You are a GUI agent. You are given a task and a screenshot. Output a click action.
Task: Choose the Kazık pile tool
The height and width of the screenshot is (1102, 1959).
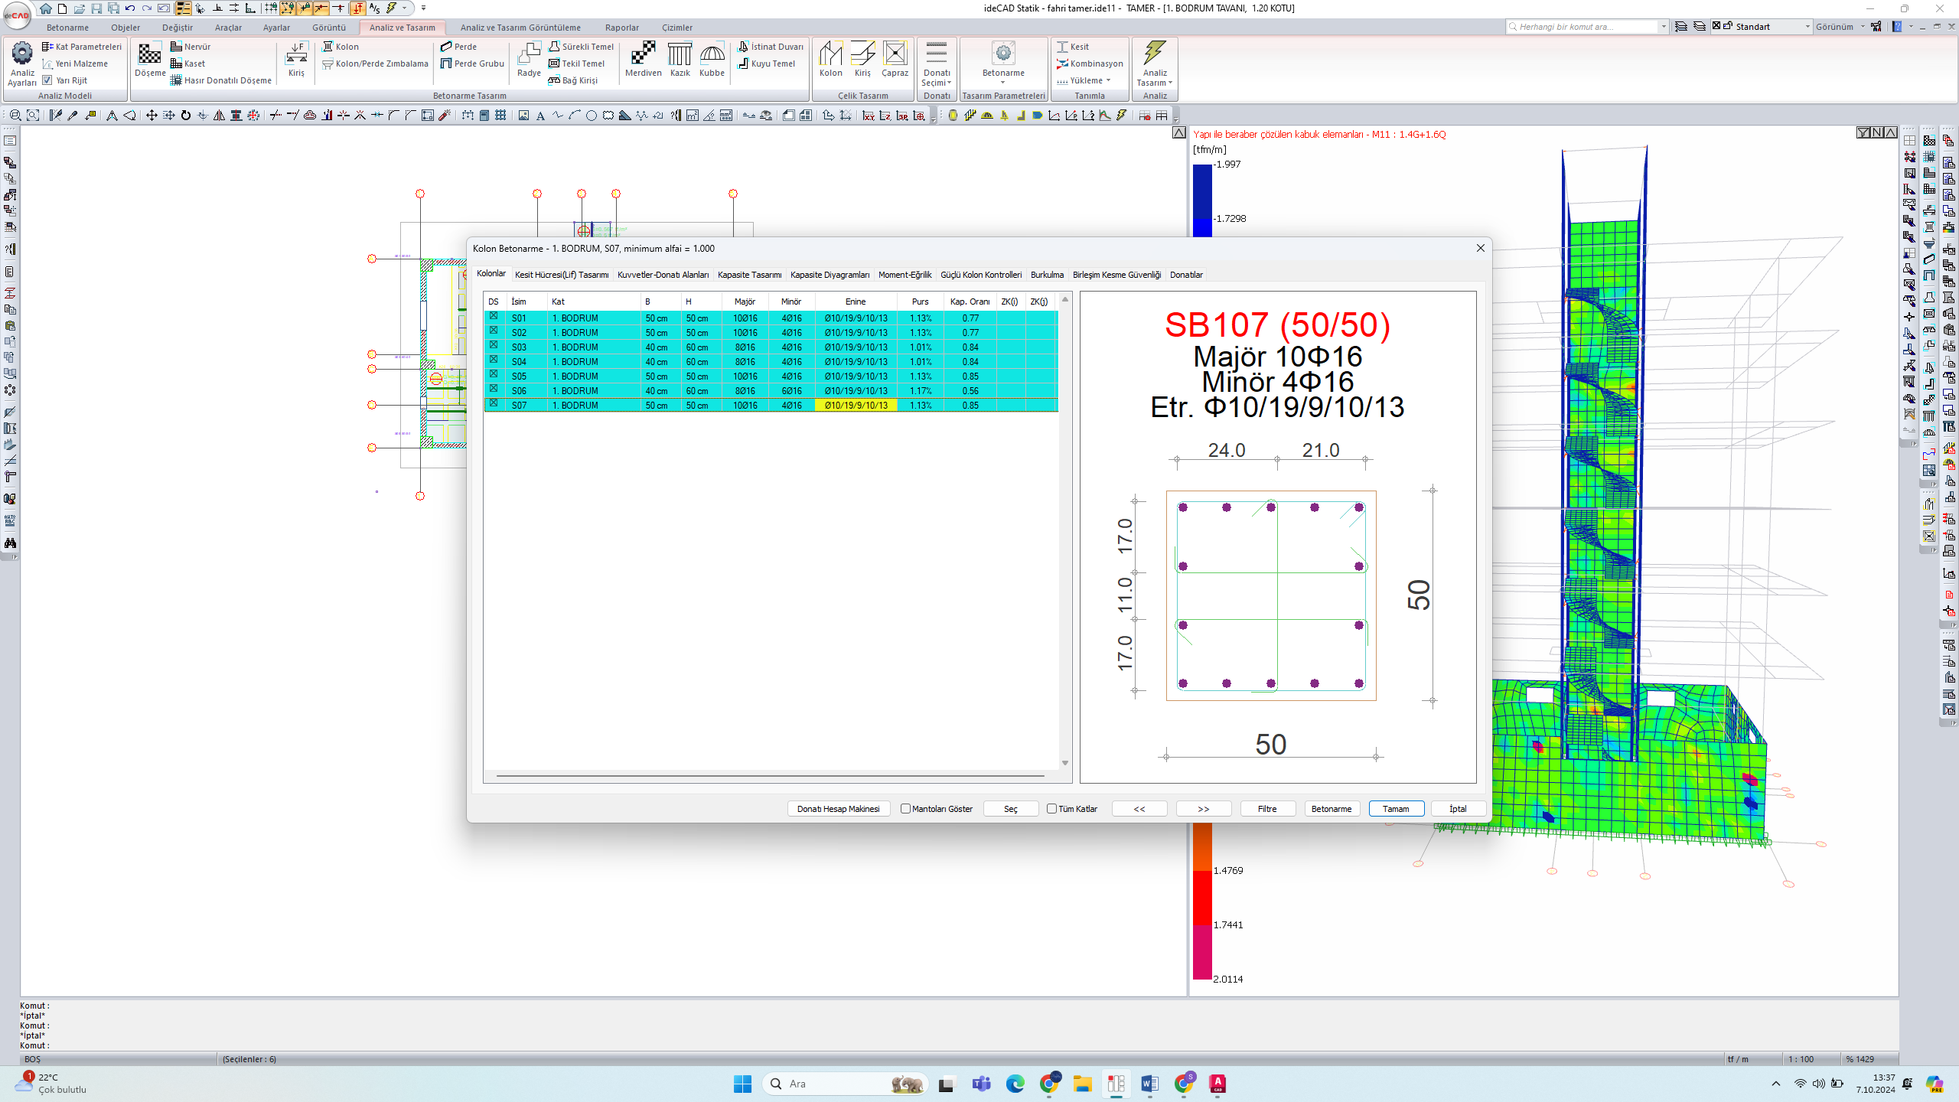[680, 60]
